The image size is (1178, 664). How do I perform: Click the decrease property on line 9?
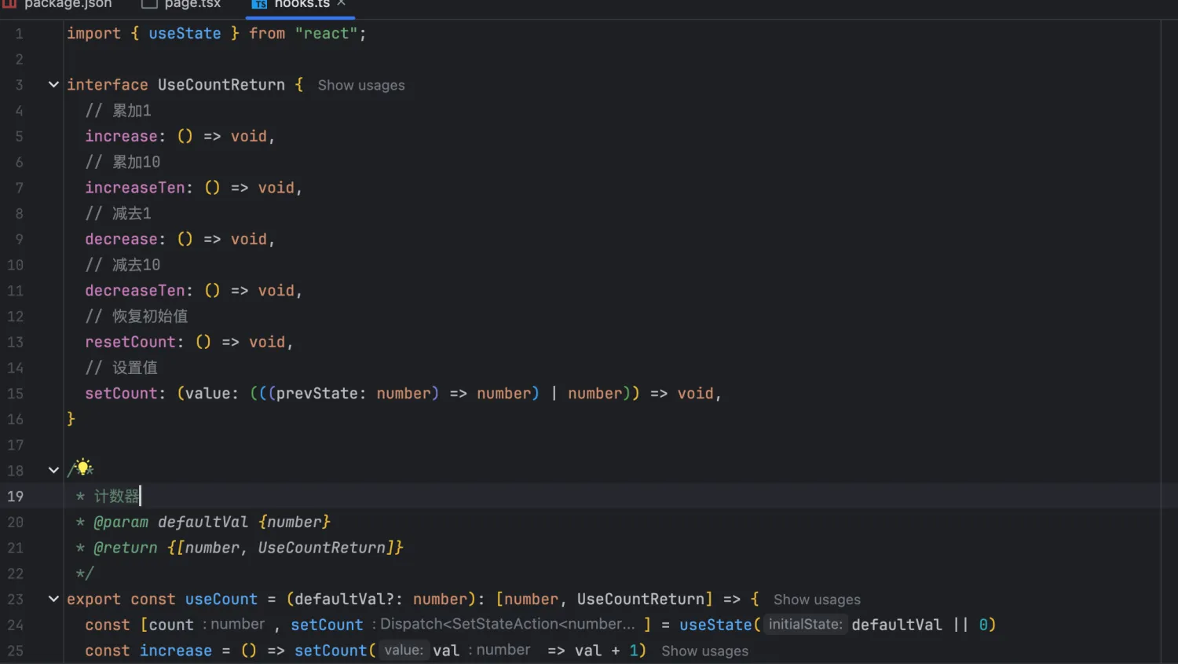pos(121,240)
